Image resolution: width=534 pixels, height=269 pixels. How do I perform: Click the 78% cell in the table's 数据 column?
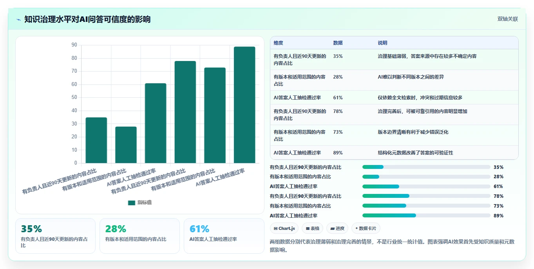[338, 111]
